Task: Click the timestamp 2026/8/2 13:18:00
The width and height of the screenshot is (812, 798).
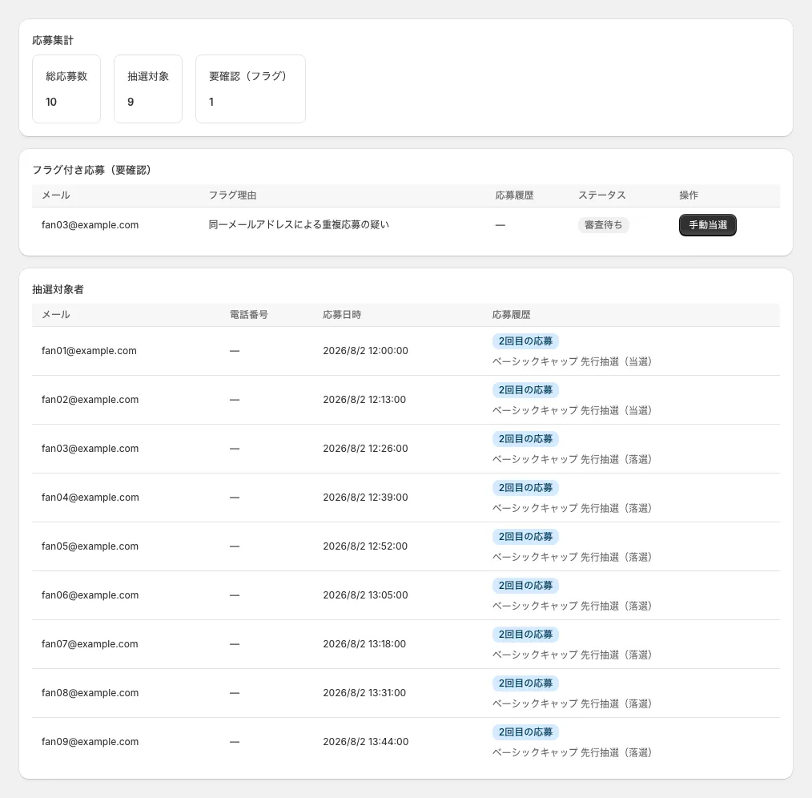Action: (364, 644)
